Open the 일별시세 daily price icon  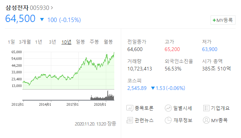pos(168,108)
